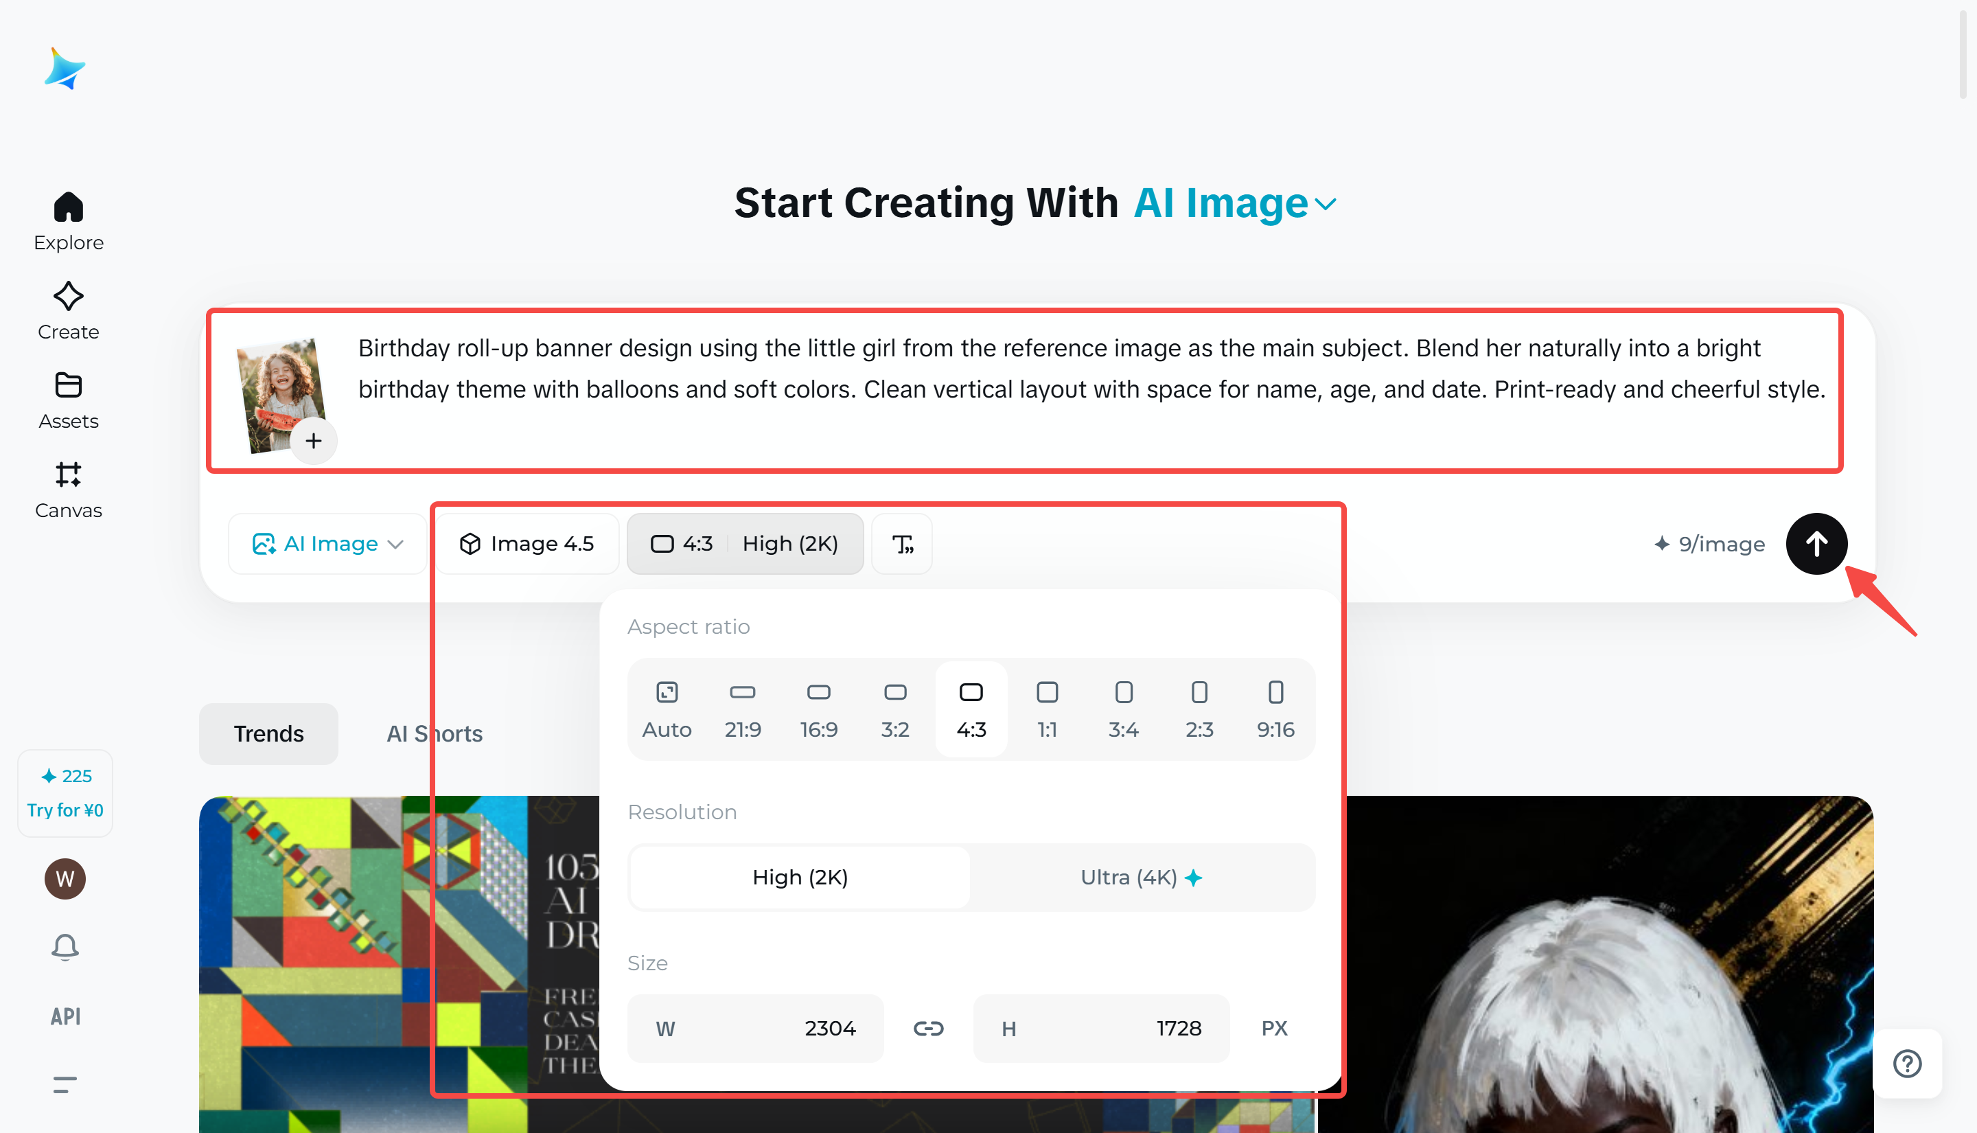Viewport: 1977px width, 1133px height.
Task: Click the text prompt enhancer icon
Action: [902, 544]
